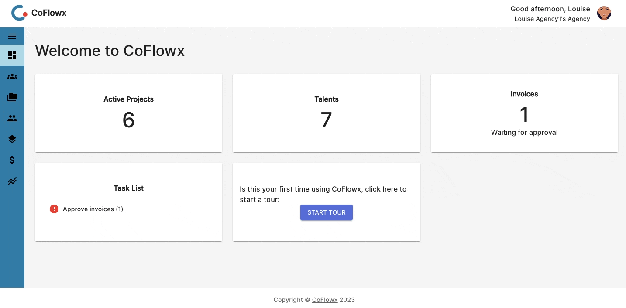Click the Active Projects count of 6
The image size is (626, 308).
click(128, 120)
